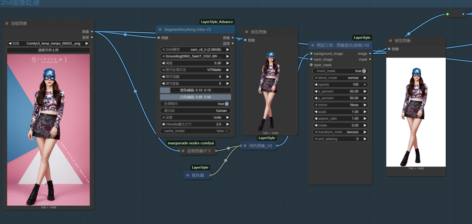This screenshot has width=472, height=224.
Task: Toggle the invert_mask switch
Action: pyautogui.click(x=364, y=71)
